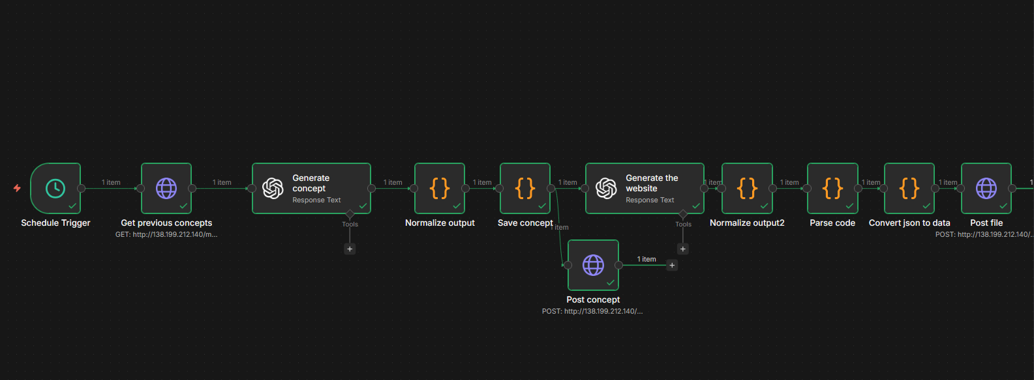Screen dimensions: 1034x380
Task: Select the Normalize output code node
Action: point(440,188)
